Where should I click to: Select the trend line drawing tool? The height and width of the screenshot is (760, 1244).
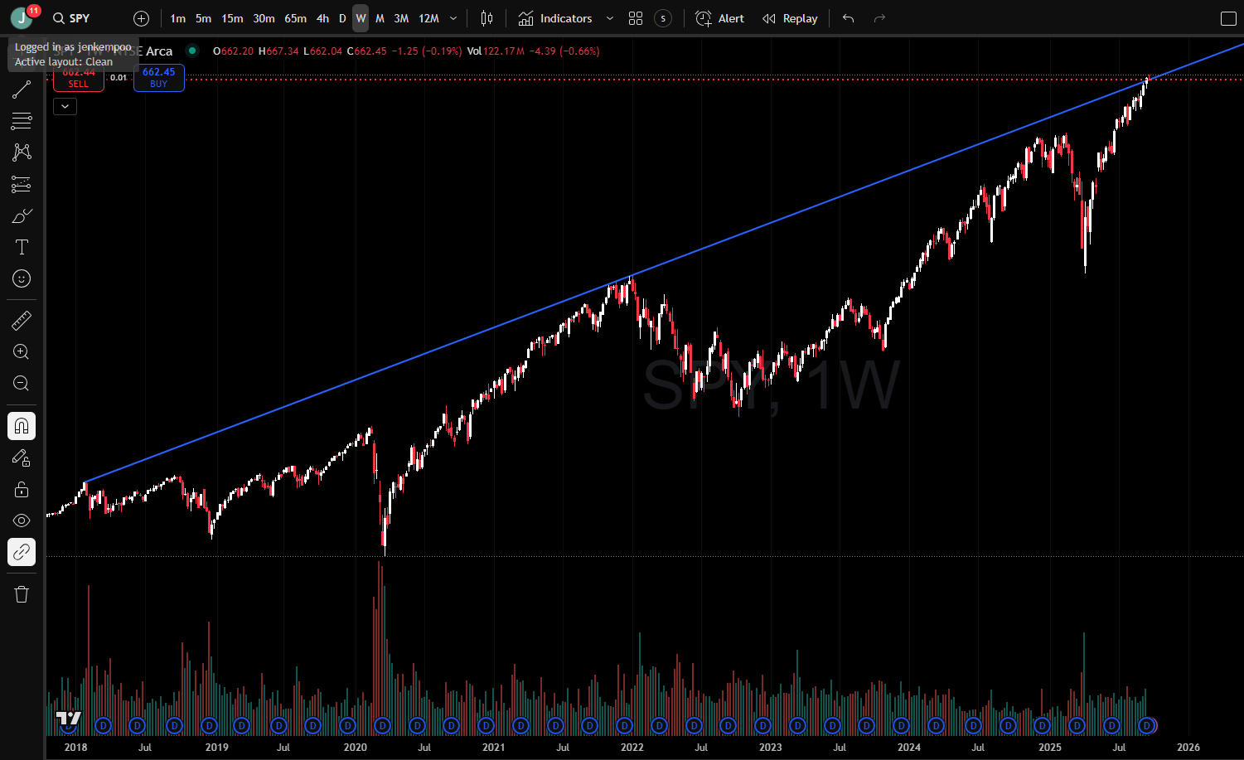click(x=22, y=90)
